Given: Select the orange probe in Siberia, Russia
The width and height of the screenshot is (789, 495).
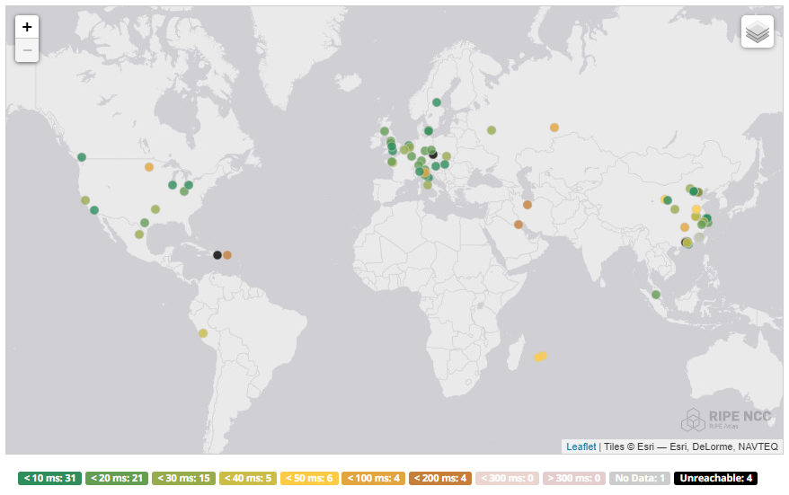Looking at the screenshot, I should (554, 128).
